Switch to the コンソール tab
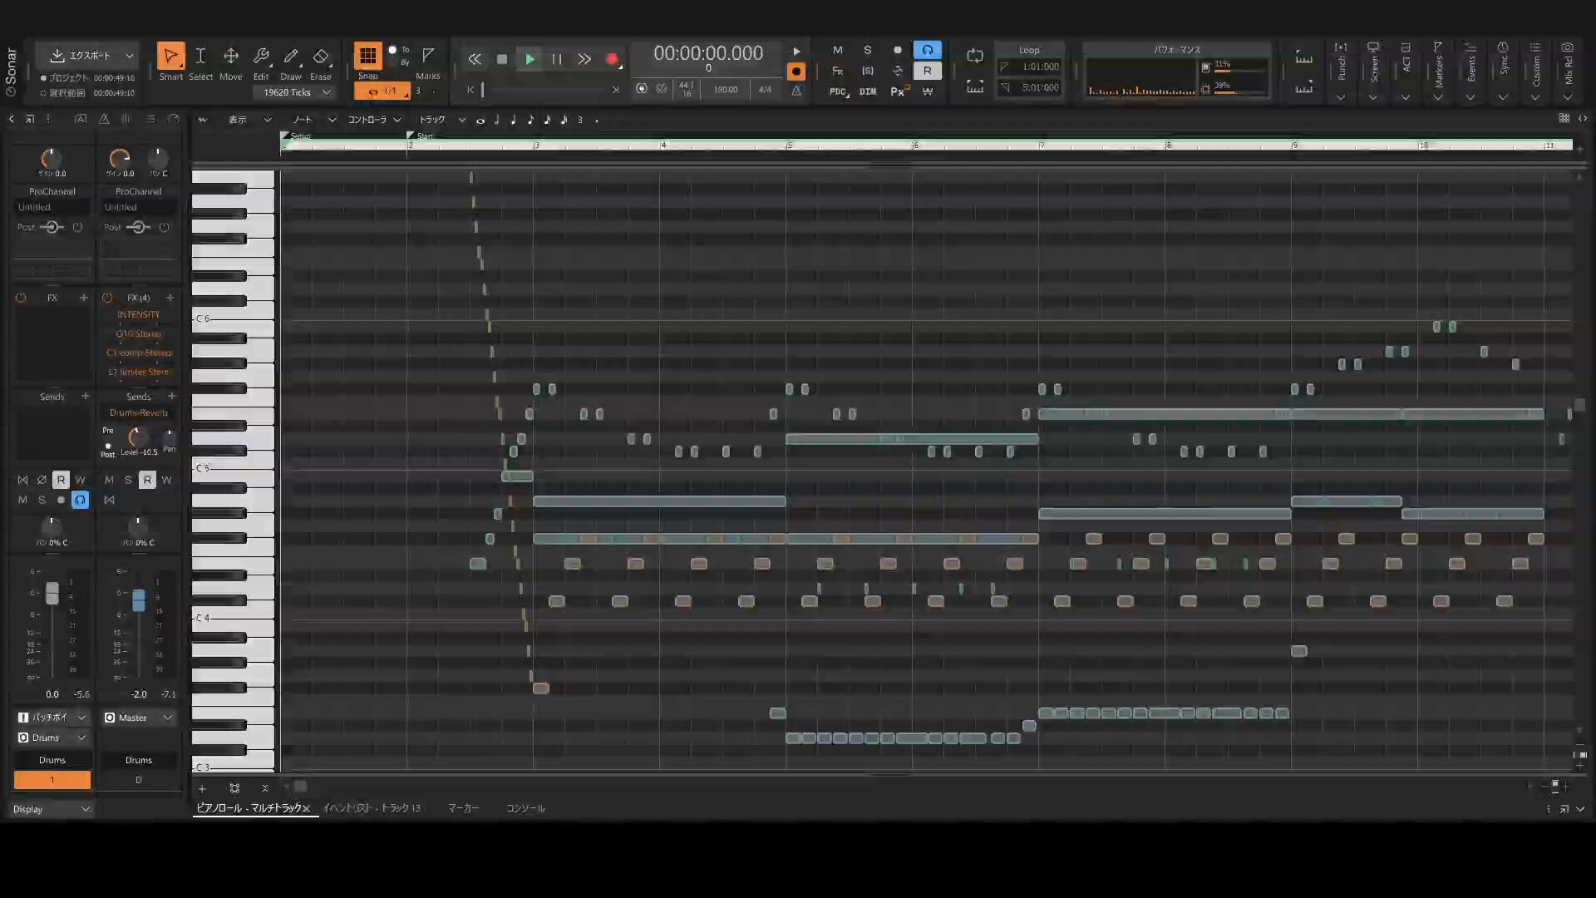The image size is (1596, 898). point(525,808)
